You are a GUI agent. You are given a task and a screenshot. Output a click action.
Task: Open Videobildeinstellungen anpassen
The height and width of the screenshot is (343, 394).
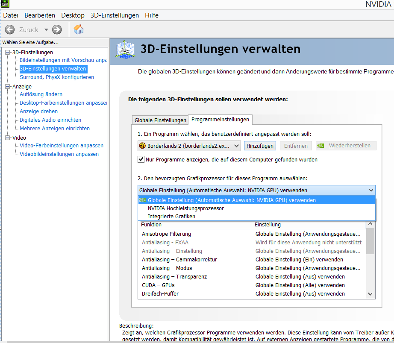coord(59,154)
